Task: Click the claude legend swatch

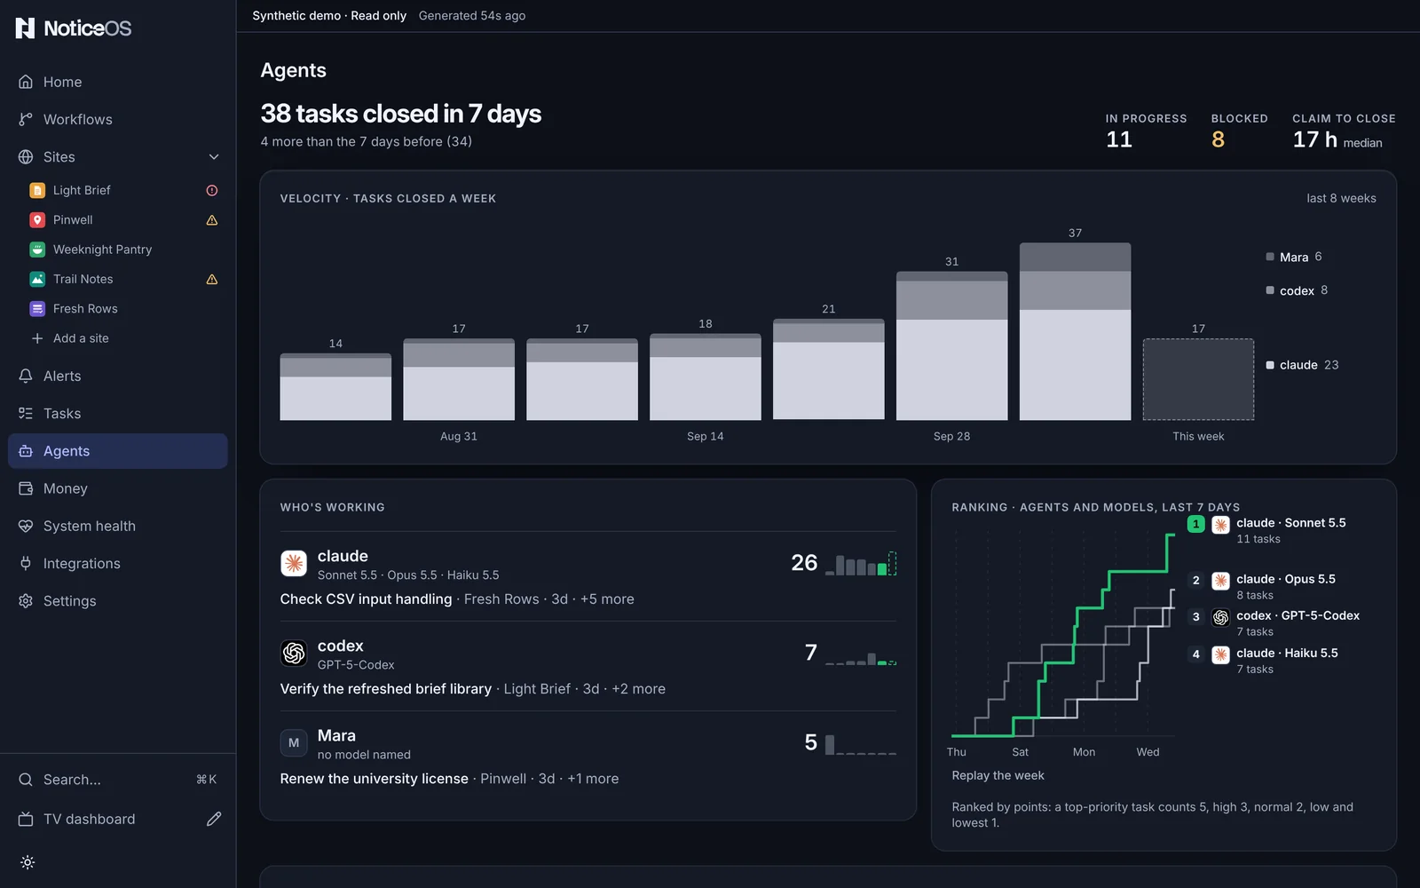Action: pyautogui.click(x=1270, y=365)
